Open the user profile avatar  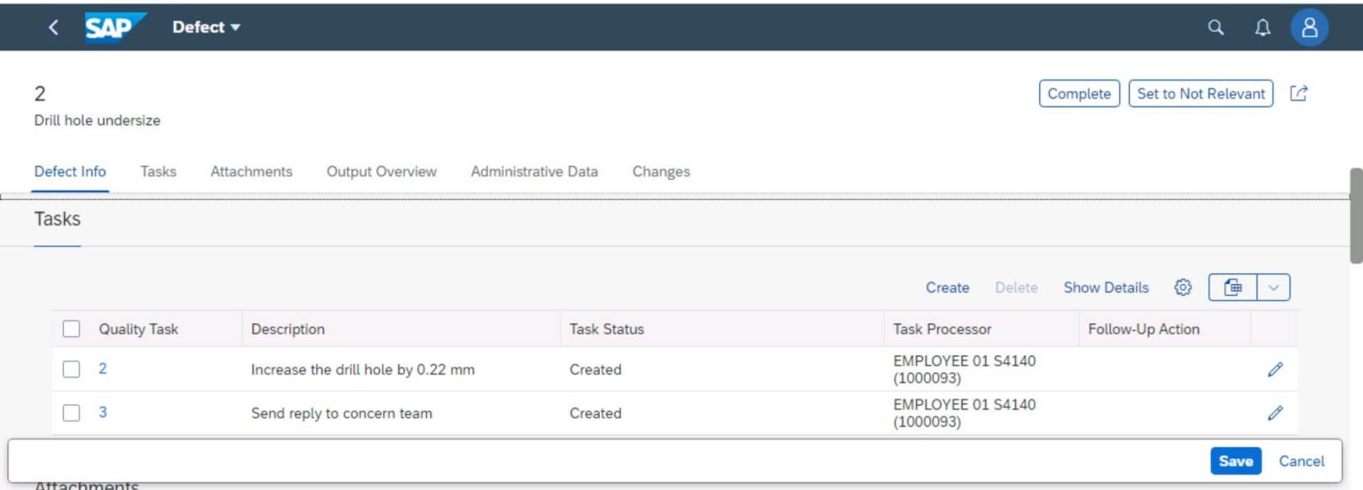tap(1309, 28)
